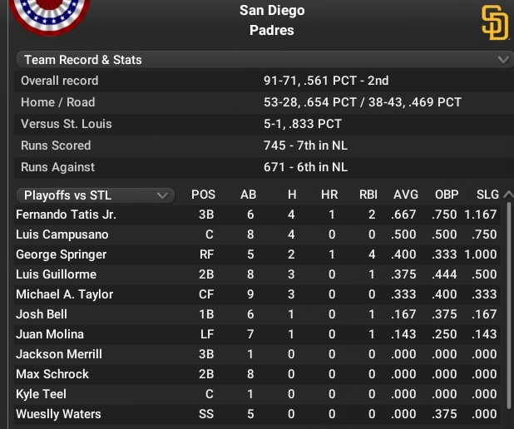This screenshot has height=429, width=514.
Task: Sort the table by SLG column
Action: 487,195
